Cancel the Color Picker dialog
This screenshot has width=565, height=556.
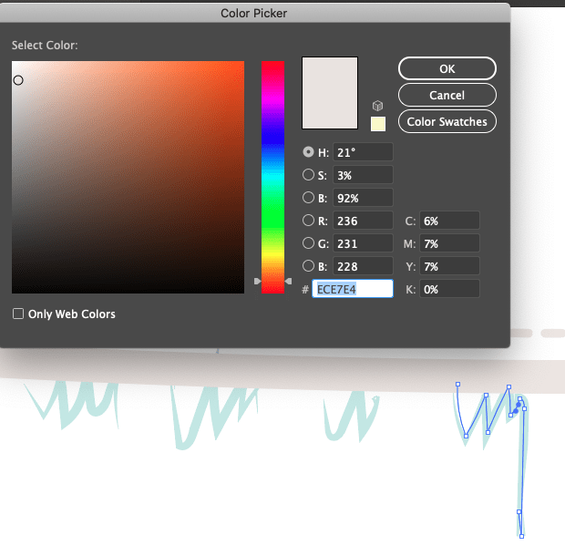[447, 95]
